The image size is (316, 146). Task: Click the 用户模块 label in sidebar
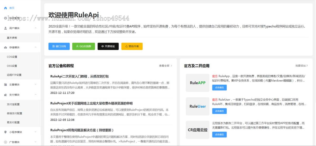(14, 28)
